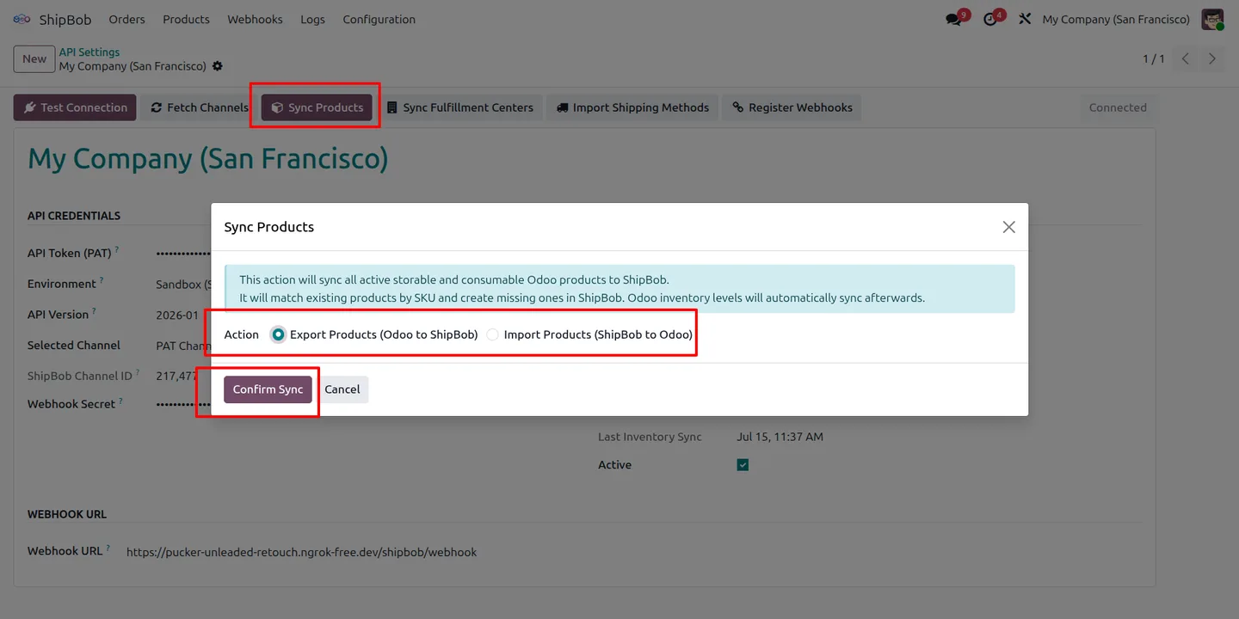1239x619 pixels.
Task: Click the API Token (PAT) help question mark
Action: [x=117, y=250]
